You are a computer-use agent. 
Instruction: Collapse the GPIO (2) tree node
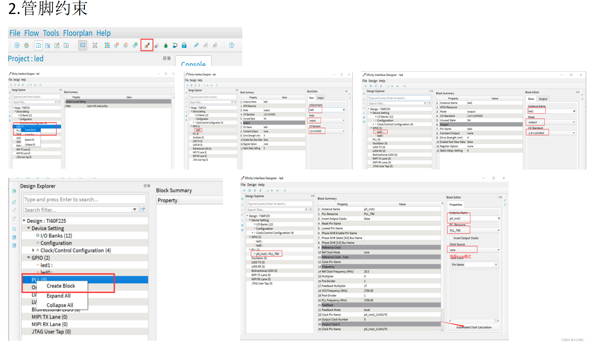[x=29, y=258]
